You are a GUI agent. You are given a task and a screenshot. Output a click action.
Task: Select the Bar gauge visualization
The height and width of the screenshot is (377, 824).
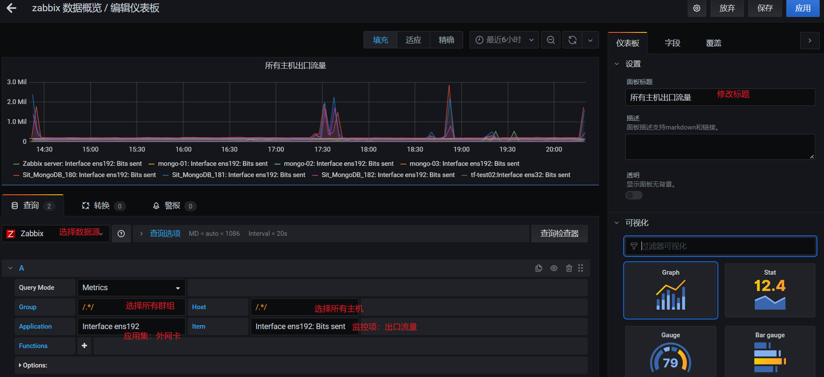(770, 352)
